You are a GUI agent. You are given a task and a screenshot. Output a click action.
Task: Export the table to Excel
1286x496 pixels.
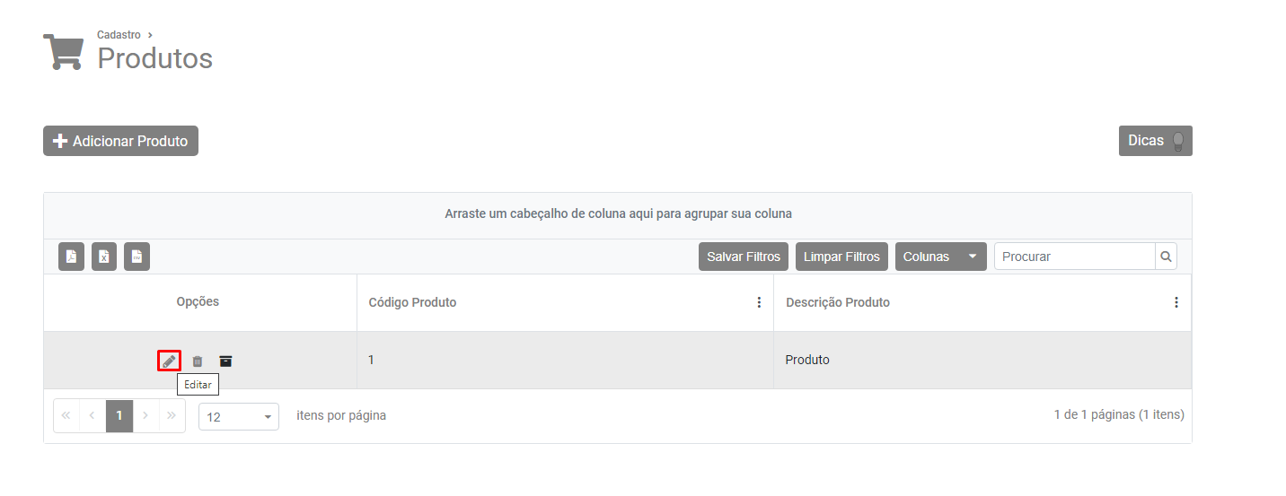104,257
